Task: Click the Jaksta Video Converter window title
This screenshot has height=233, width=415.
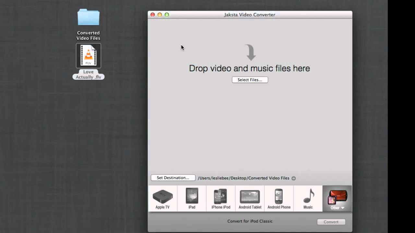Action: pyautogui.click(x=250, y=15)
